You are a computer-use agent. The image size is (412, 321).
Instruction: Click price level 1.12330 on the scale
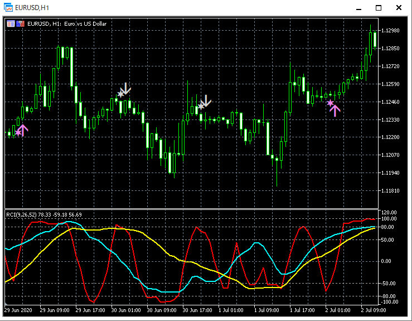(x=390, y=119)
